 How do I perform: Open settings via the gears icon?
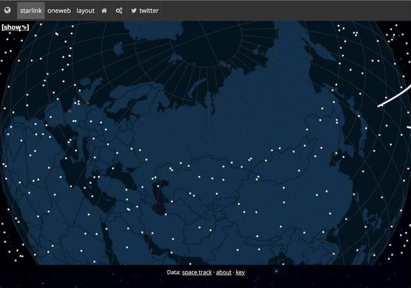click(x=119, y=11)
